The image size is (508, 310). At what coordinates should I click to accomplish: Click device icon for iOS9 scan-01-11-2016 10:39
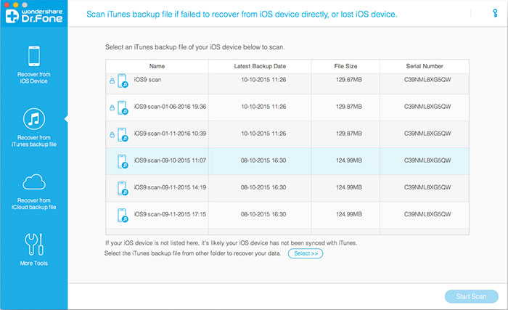click(123, 134)
